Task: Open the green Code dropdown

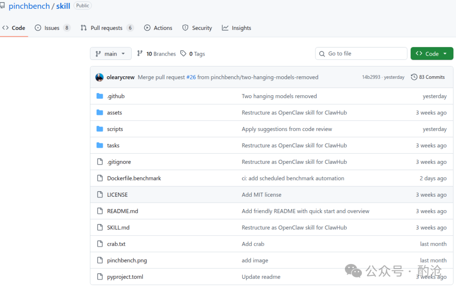Action: (432, 54)
